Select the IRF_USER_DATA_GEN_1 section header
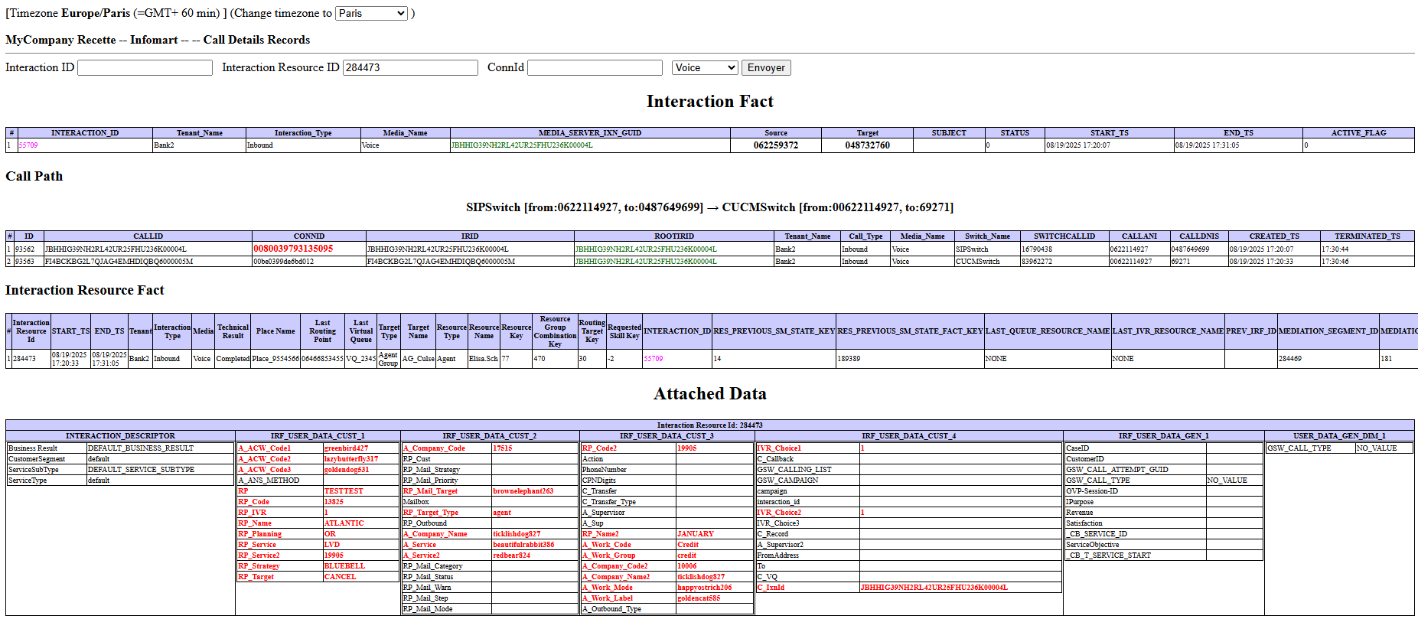Viewport: 1418px width, 619px height. tap(1163, 436)
